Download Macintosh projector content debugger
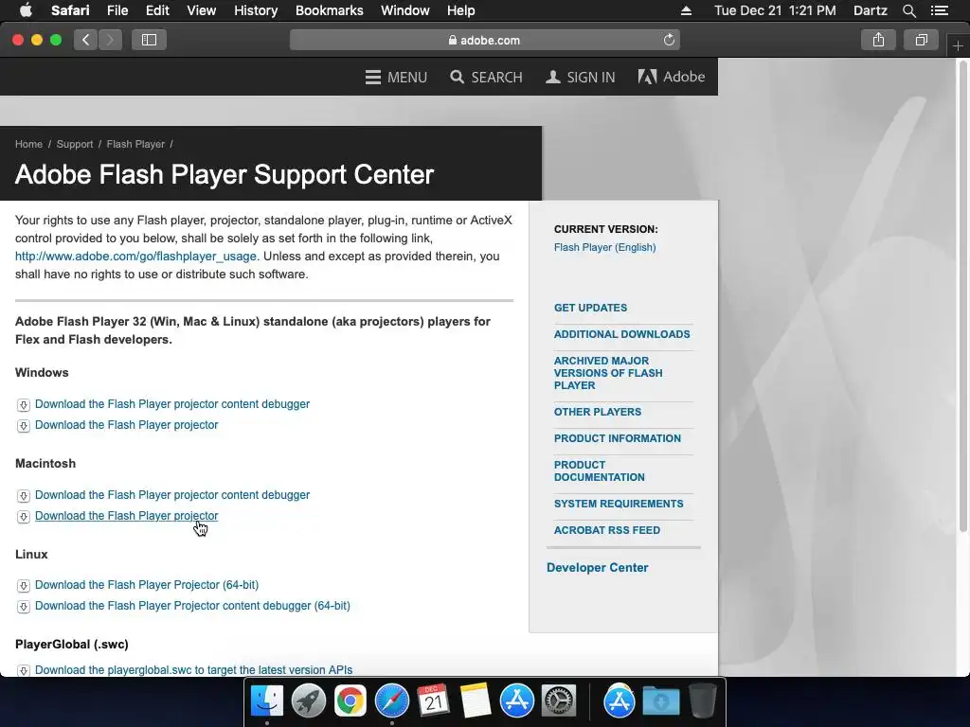This screenshot has width=970, height=727. 172,494
